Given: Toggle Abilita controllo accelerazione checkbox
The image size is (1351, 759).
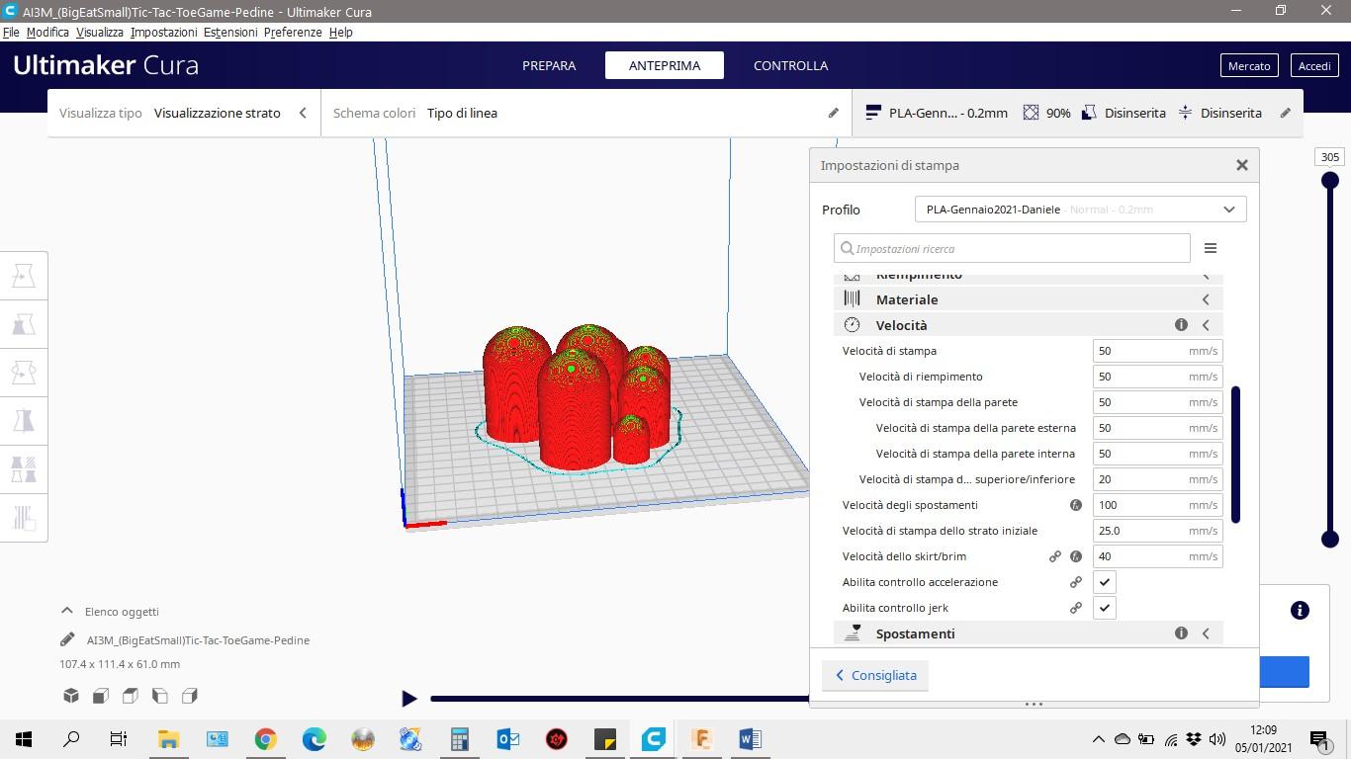Looking at the screenshot, I should [1105, 582].
